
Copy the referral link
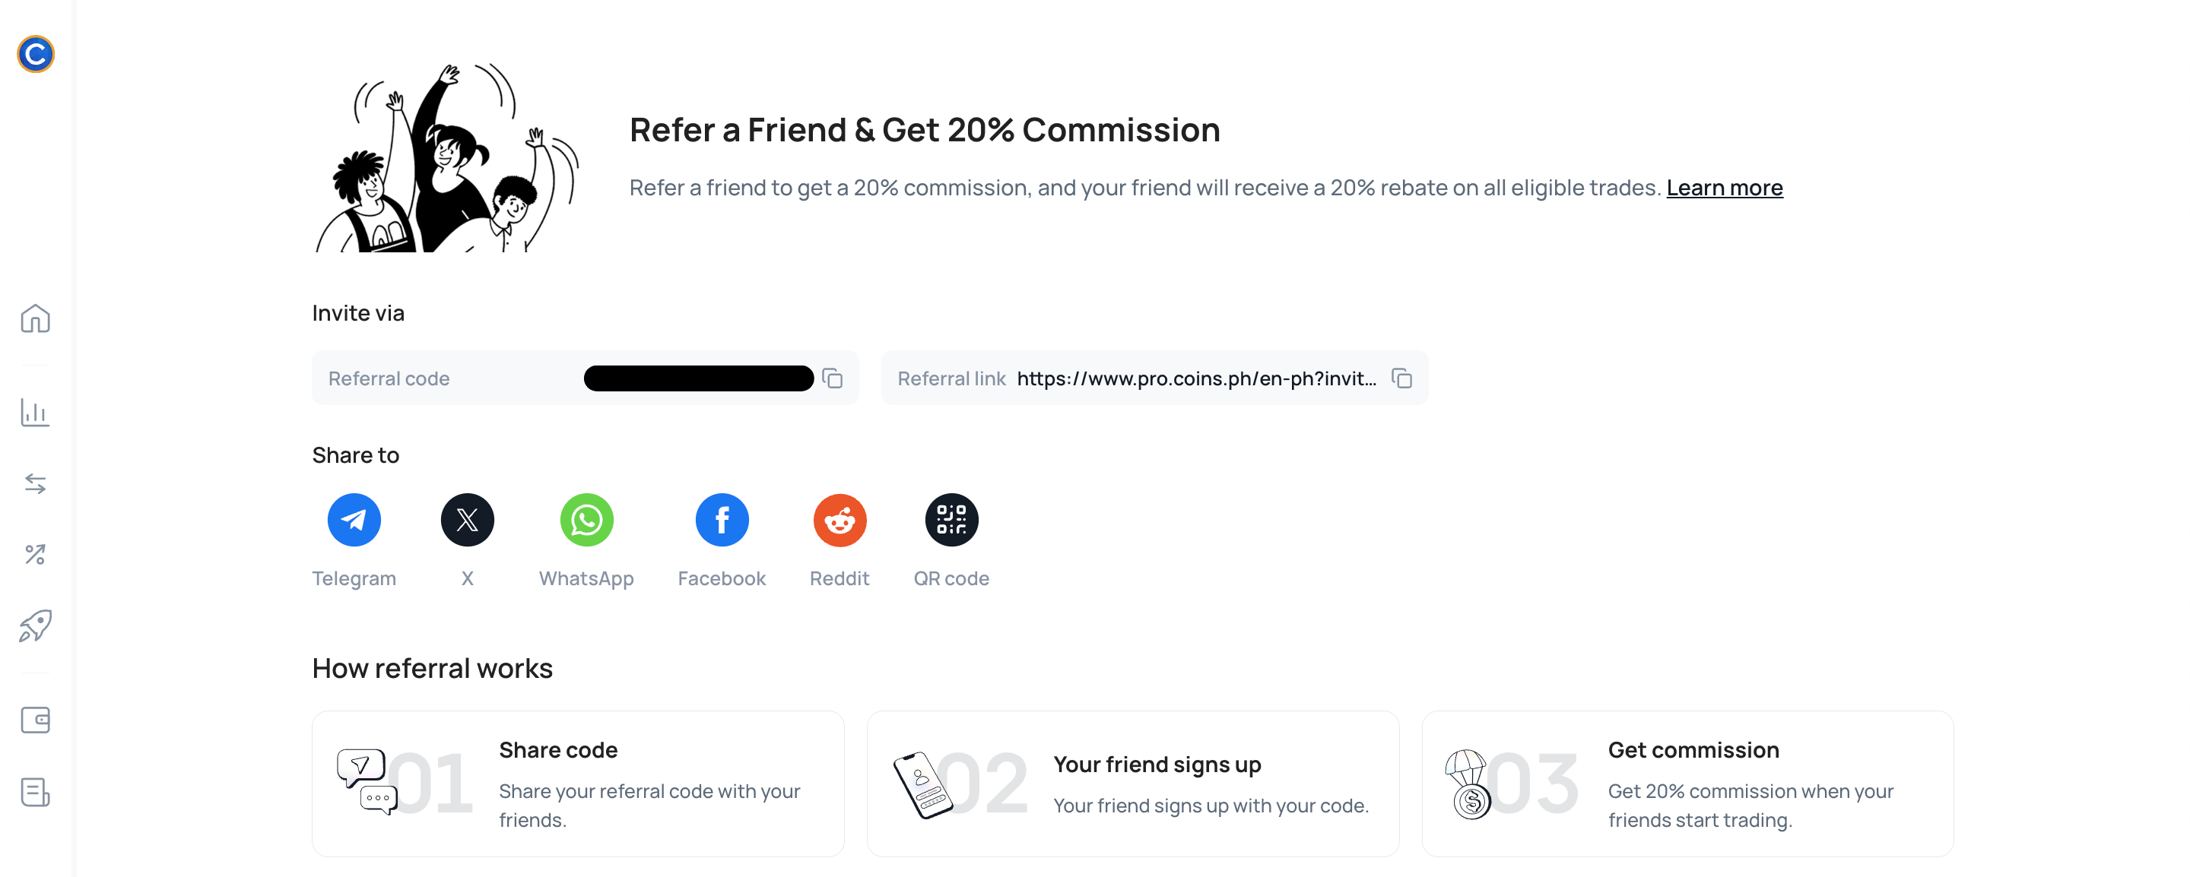coord(1402,378)
